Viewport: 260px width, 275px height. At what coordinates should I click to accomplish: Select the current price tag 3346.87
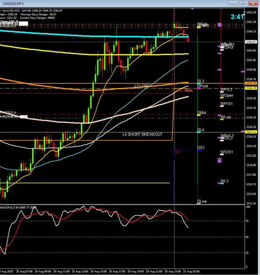pyautogui.click(x=251, y=42)
